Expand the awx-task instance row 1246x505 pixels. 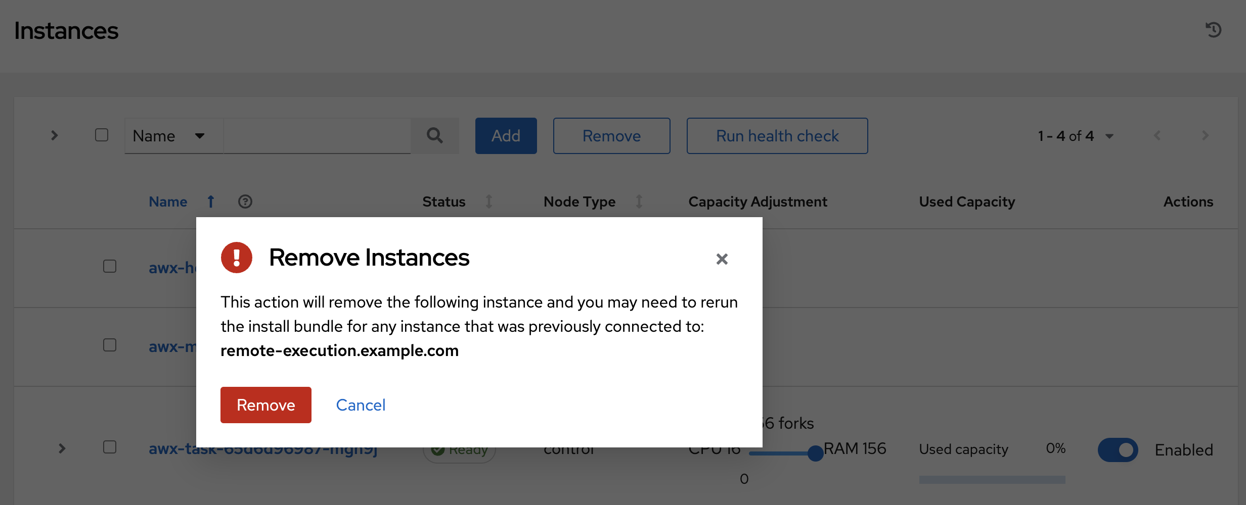pyautogui.click(x=62, y=448)
